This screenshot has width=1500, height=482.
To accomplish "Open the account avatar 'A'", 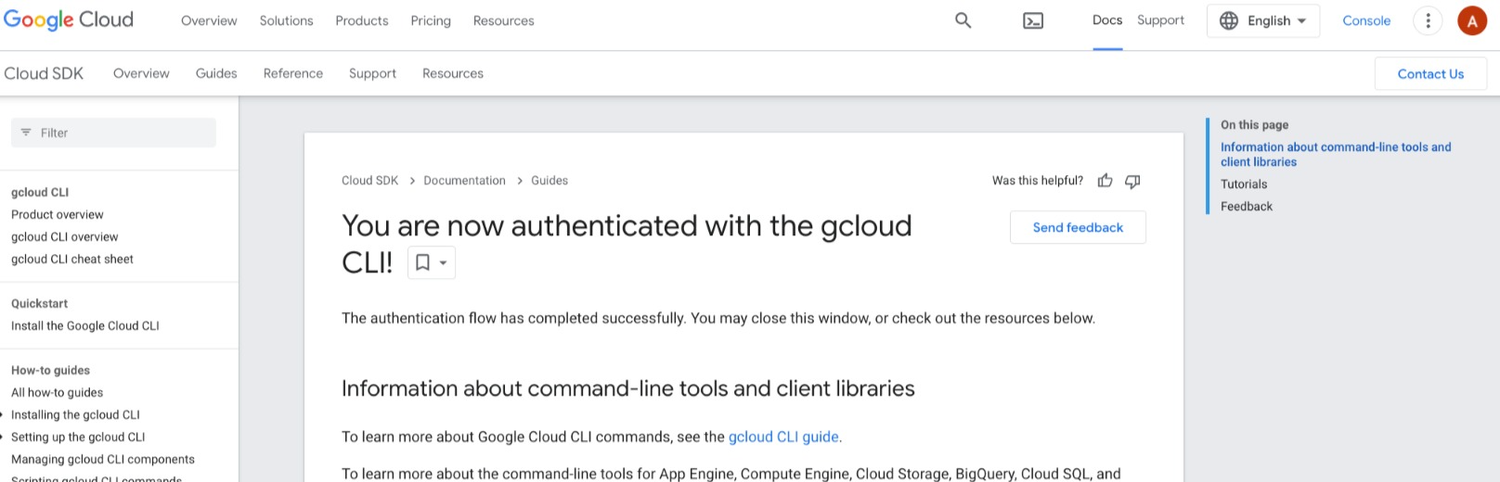I will 1472,20.
